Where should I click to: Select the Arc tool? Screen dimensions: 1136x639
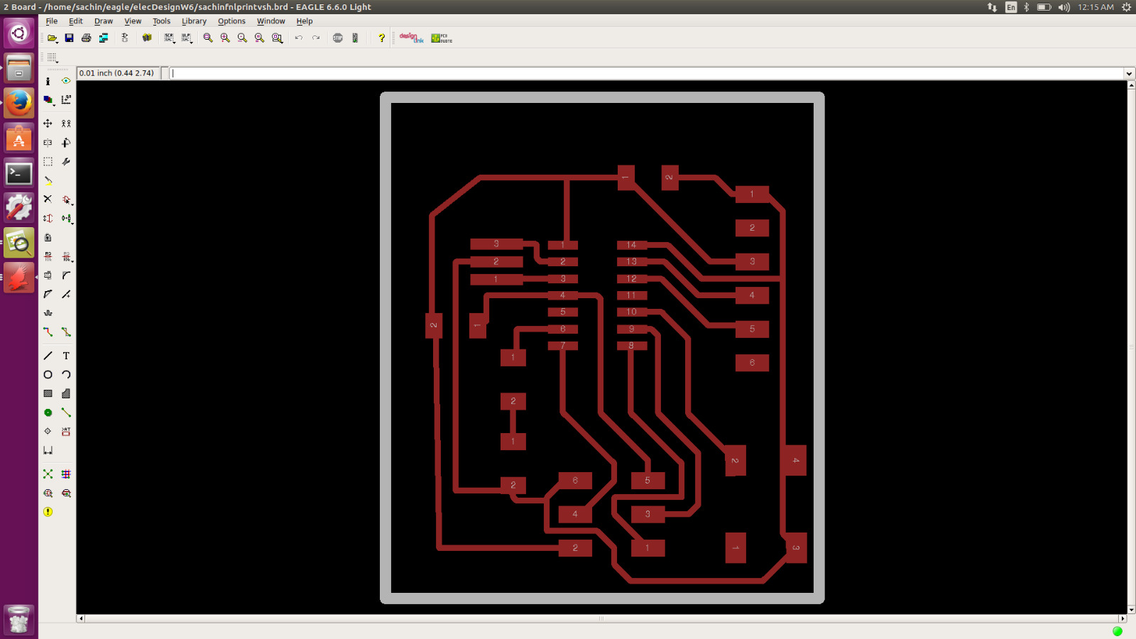tap(66, 375)
